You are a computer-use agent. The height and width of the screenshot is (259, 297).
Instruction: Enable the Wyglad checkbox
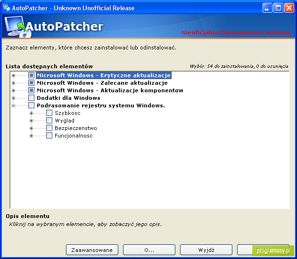49,121
